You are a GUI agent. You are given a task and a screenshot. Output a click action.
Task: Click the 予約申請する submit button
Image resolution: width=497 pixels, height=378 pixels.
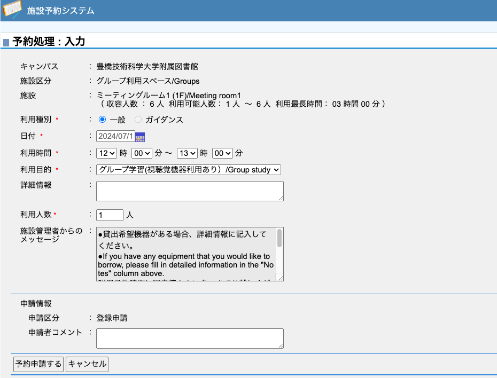click(x=38, y=364)
